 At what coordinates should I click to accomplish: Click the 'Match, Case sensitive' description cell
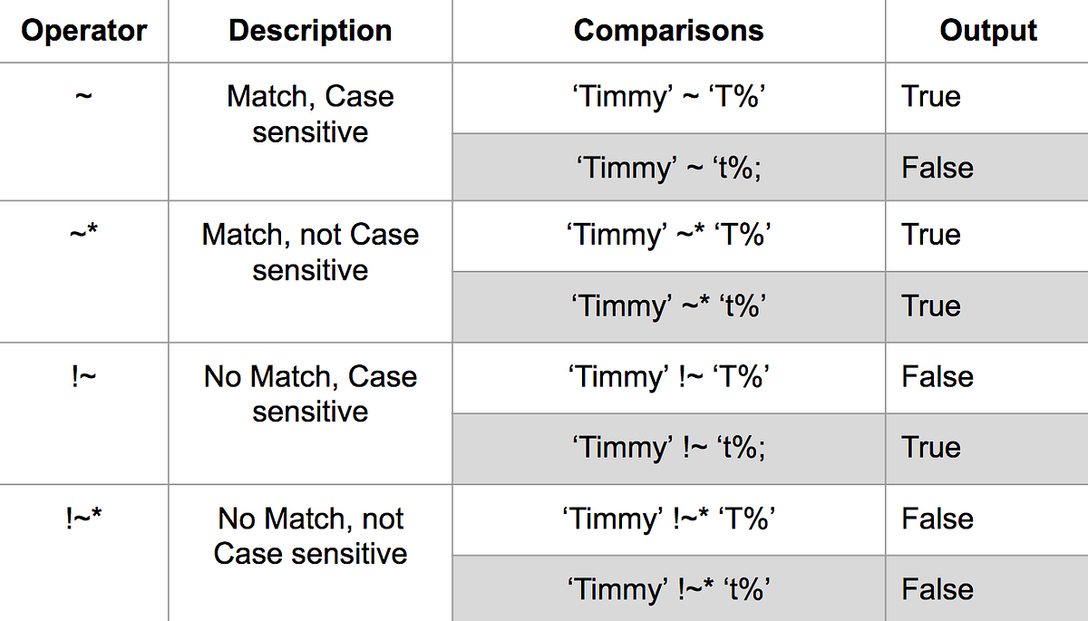tap(310, 114)
